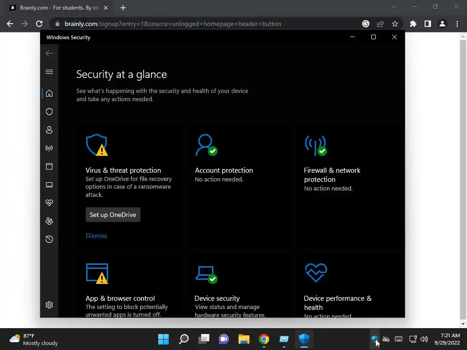Expand the hamburger navigation menu
This screenshot has width=467, height=350.
pos(49,72)
